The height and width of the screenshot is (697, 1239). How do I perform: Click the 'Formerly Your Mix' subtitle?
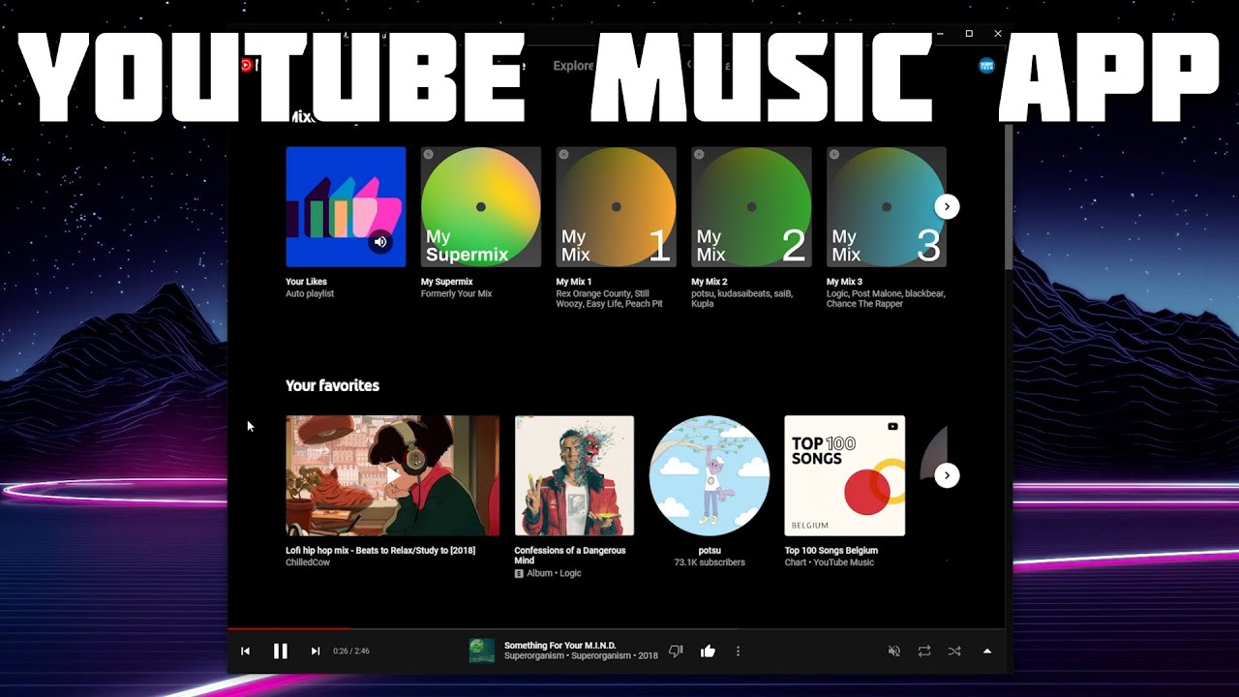[x=457, y=293]
